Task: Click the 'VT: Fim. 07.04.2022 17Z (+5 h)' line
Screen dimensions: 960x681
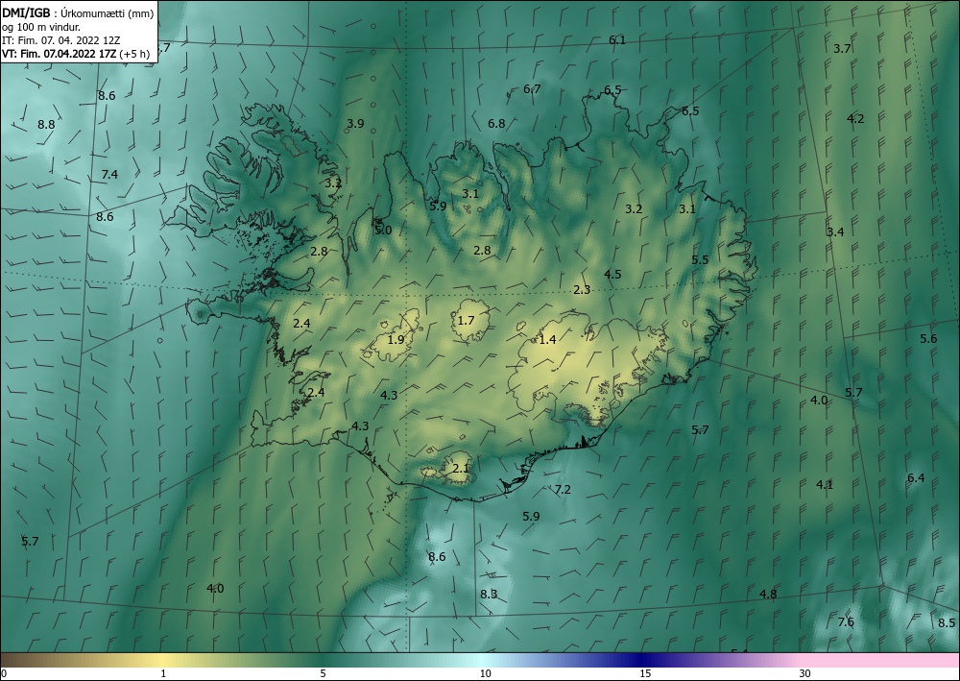Action: click(76, 53)
